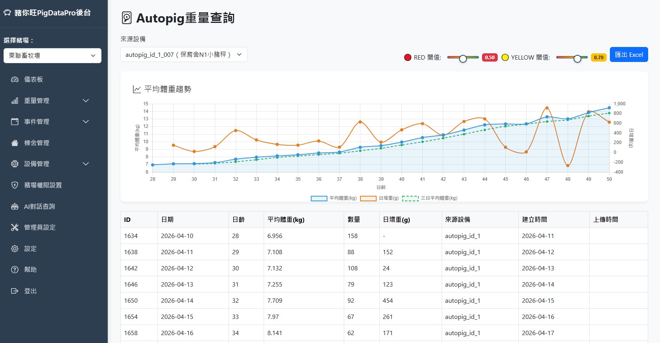
Task: Click the red 0.50 threshold value badge
Action: 489,57
